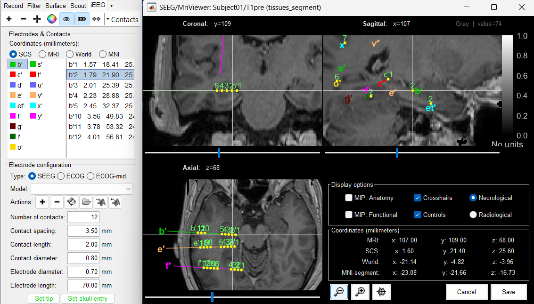Viewport: 534px width, 304px height.
Task: Click the open folder icon in Actions
Action: (86, 202)
